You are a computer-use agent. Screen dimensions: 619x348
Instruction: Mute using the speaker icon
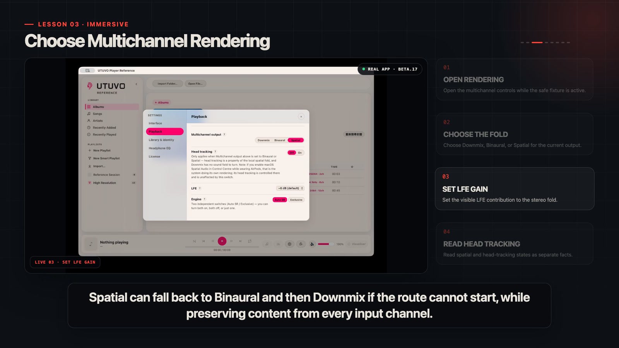click(312, 244)
